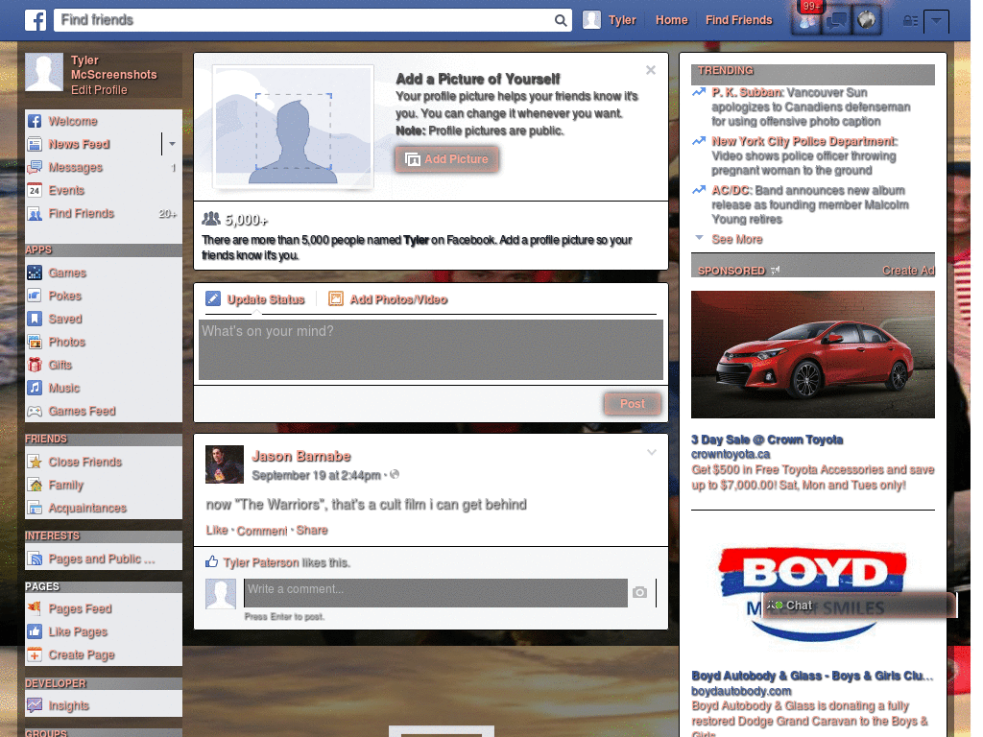
Task: Open the privacy shortcuts lock icon
Action: pos(910,21)
